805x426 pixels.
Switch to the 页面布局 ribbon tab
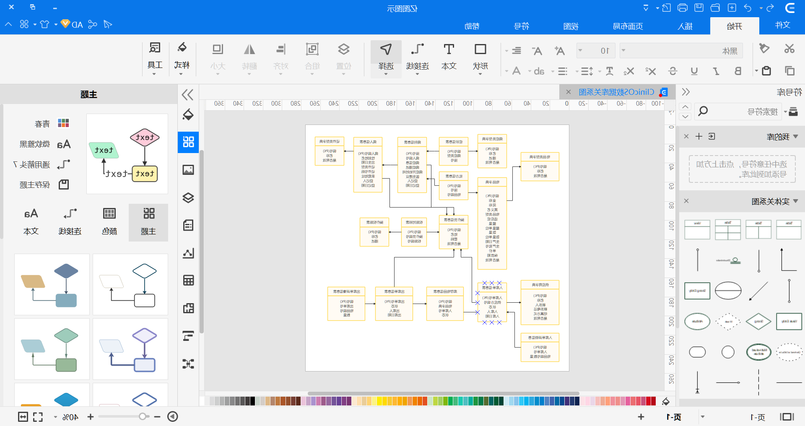tap(628, 26)
